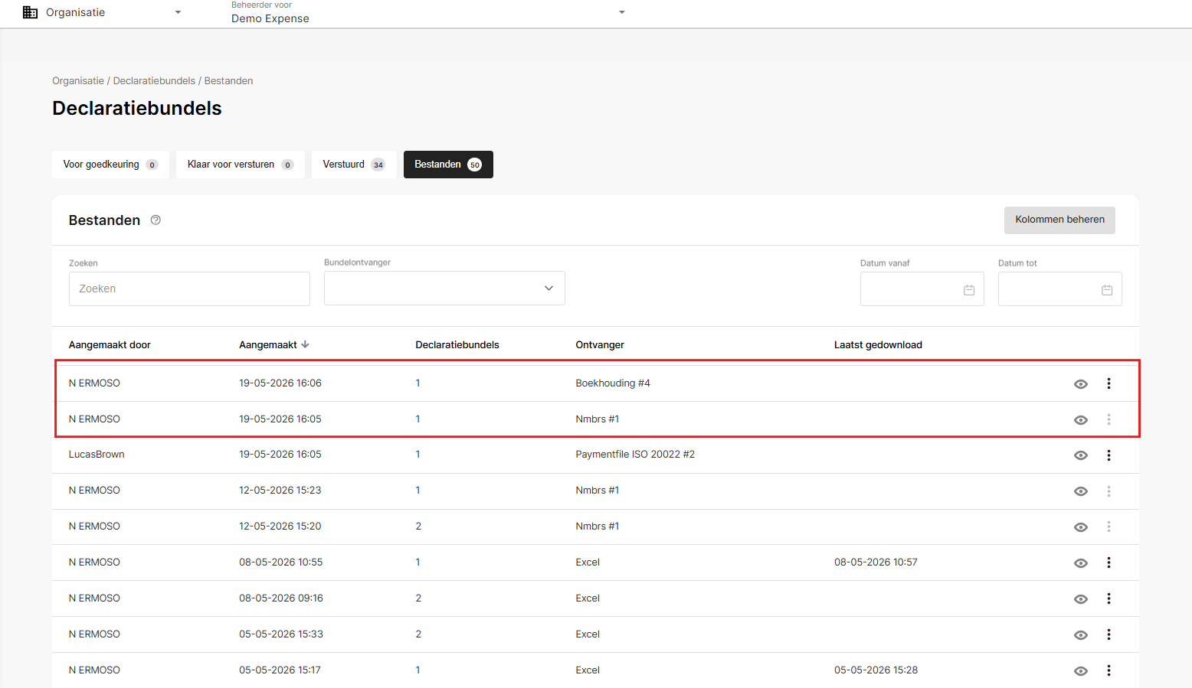Open the bundle count link for Boekhouding #4
The image size is (1192, 688).
pos(418,383)
